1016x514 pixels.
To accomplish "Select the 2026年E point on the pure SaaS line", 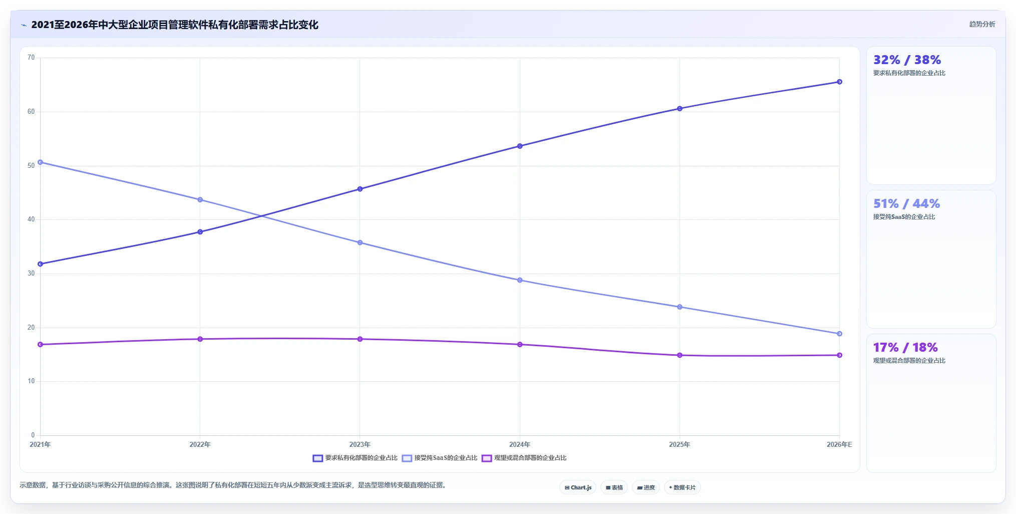I will pyautogui.click(x=839, y=334).
